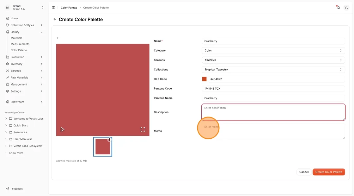The image size is (354, 196).
Task: Open the Feedback link
Action: (x=17, y=189)
